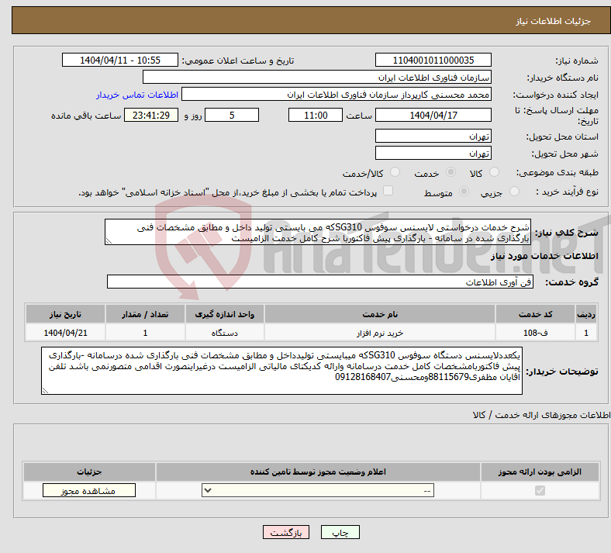
Task: Click the نام خدمت column header
Action: coord(379,314)
